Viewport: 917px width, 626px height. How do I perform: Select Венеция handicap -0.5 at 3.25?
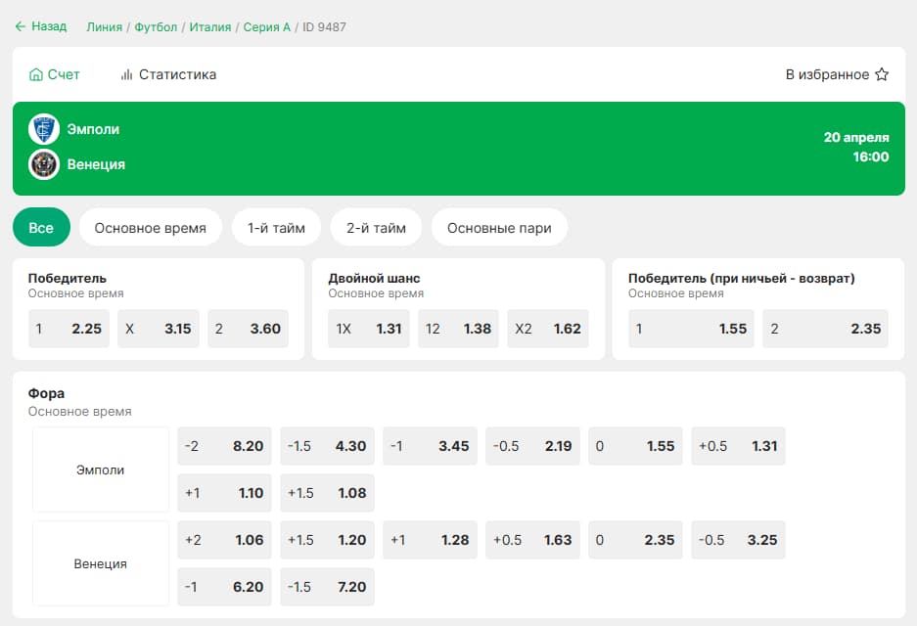pyautogui.click(x=739, y=540)
